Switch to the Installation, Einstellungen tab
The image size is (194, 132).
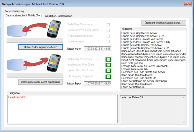[58, 16]
